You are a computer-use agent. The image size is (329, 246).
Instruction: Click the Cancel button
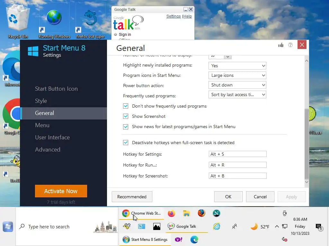coord(260,197)
